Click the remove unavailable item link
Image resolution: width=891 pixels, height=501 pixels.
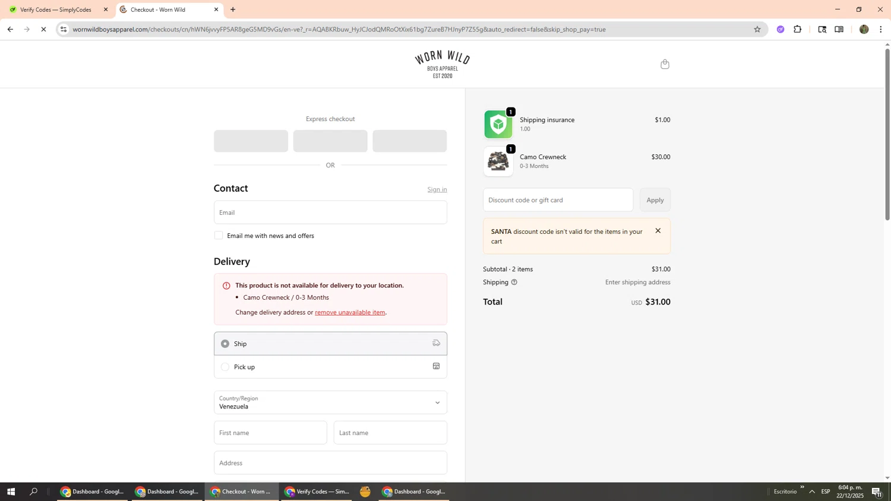coord(350,312)
